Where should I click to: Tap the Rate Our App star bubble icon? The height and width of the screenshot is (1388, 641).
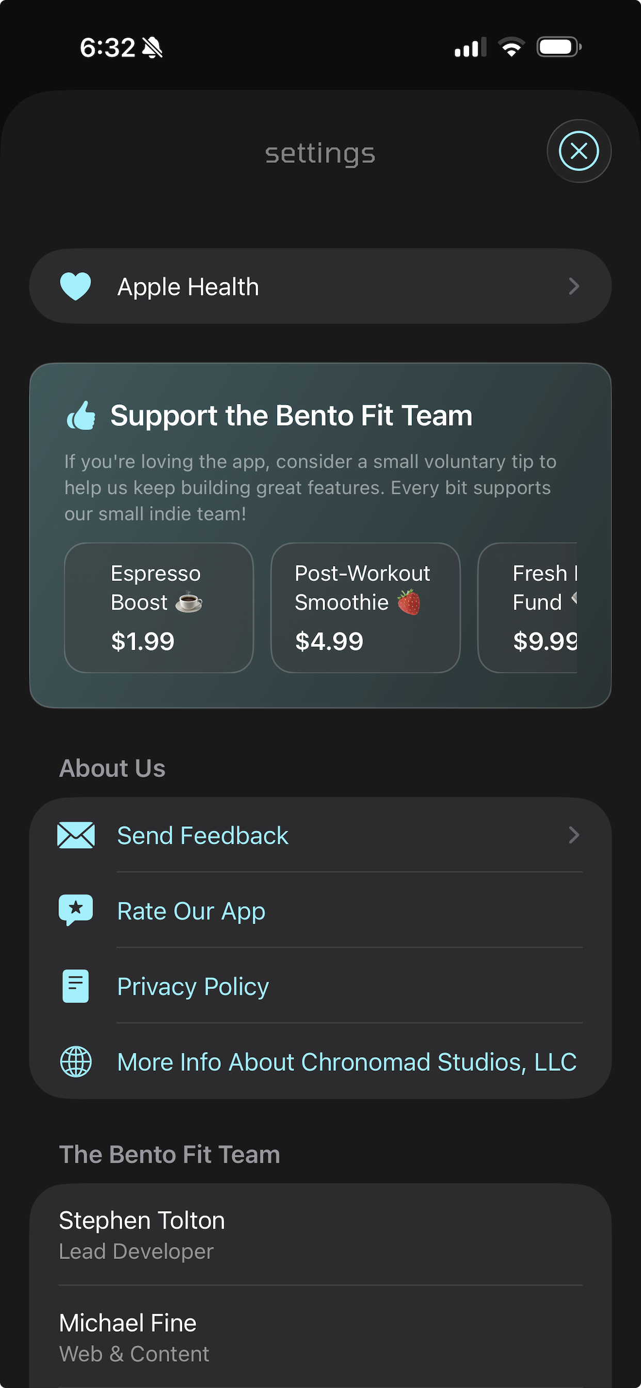coord(76,910)
